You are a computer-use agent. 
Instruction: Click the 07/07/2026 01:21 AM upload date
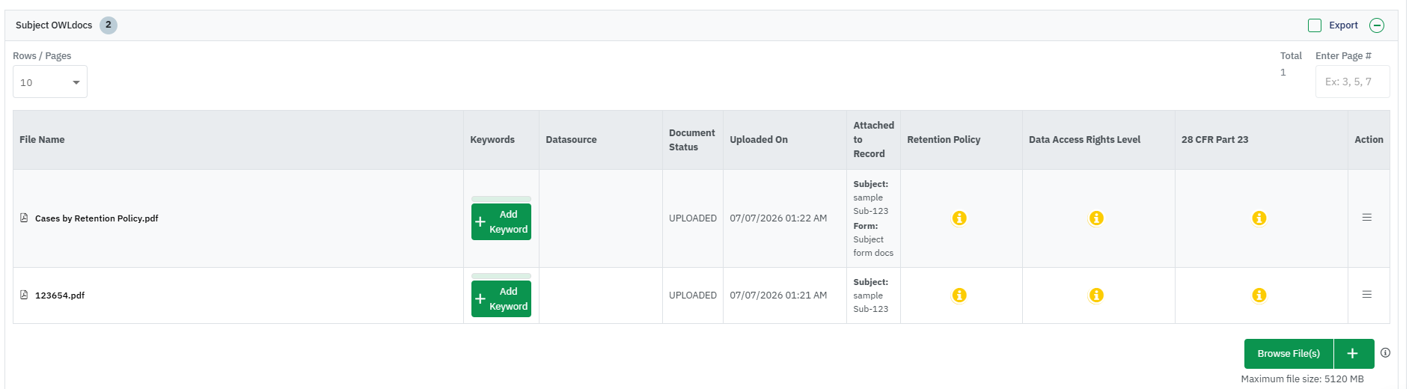pyautogui.click(x=778, y=295)
